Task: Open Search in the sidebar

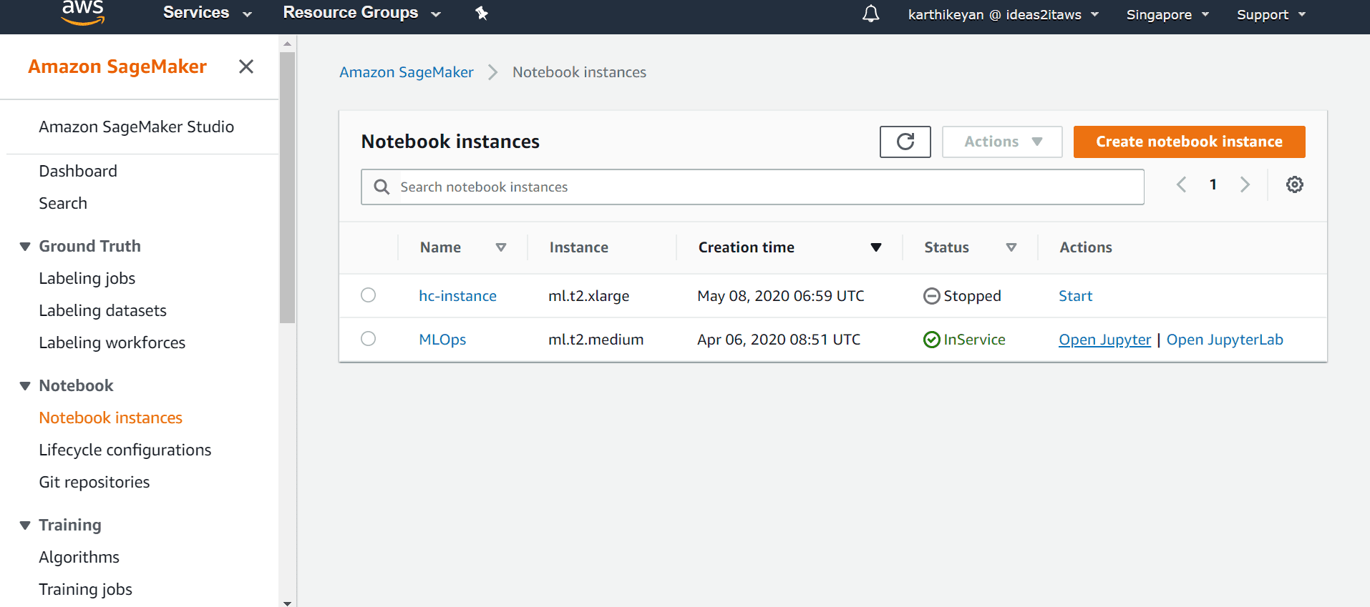Action: coord(63,203)
